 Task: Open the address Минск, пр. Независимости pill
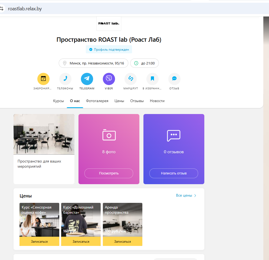click(93, 63)
